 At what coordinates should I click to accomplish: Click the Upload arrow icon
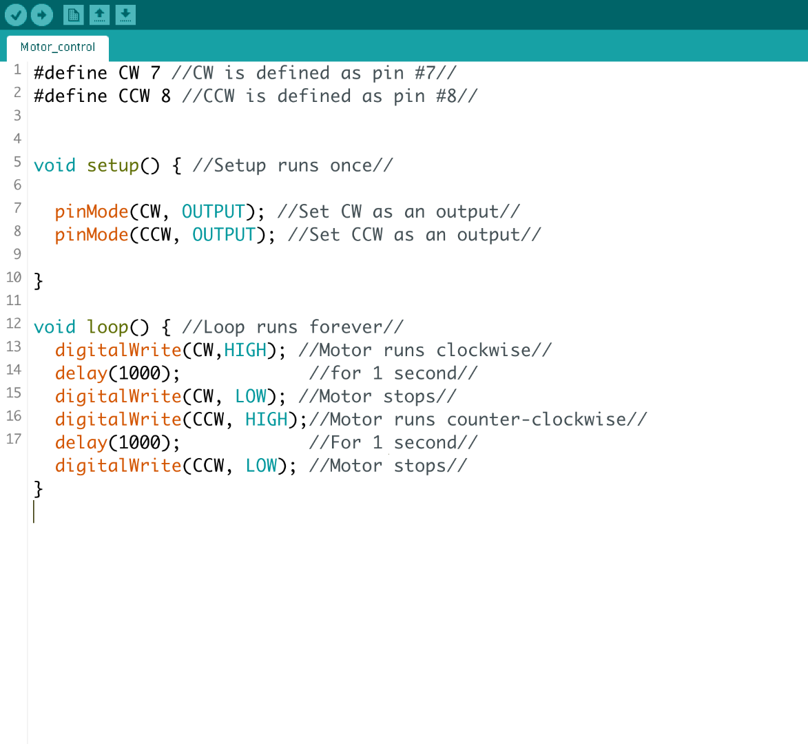(x=42, y=15)
